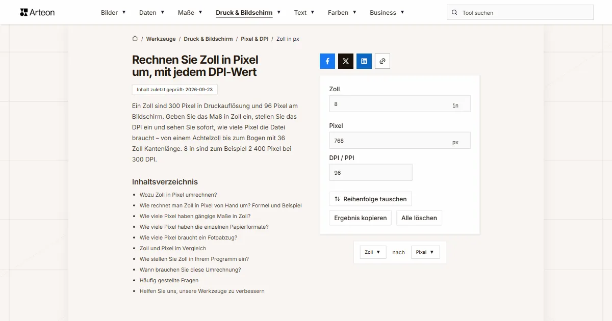Viewport: 612px width, 321px height.
Task: Click Ergebnis kopieren button
Action: click(x=361, y=218)
